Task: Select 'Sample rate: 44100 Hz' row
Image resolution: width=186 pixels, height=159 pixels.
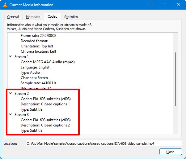Action: click(38, 83)
